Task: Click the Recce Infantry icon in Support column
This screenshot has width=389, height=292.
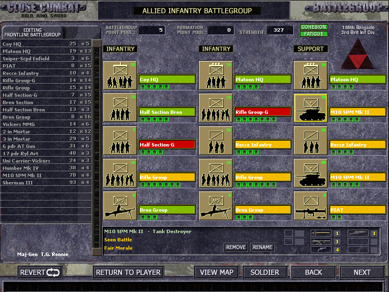Action: [x=311, y=140]
